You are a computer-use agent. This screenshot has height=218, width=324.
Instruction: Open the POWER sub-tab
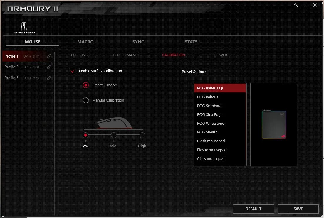(221, 55)
